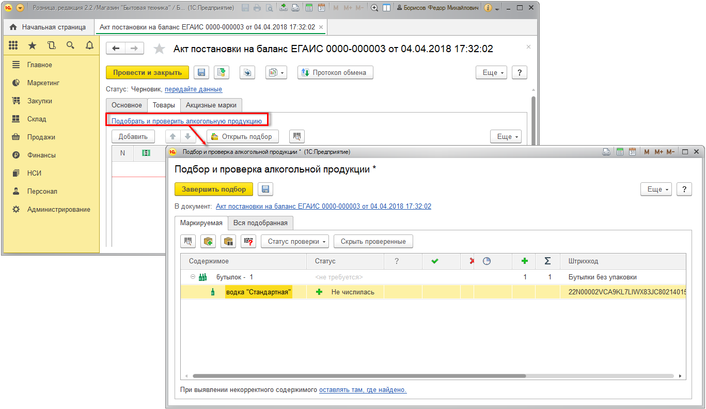Open the Статус проверки dropdown
The image size is (706, 409).
[295, 241]
